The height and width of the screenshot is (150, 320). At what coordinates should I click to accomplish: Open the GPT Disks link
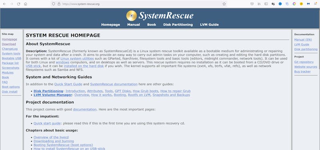123,91
